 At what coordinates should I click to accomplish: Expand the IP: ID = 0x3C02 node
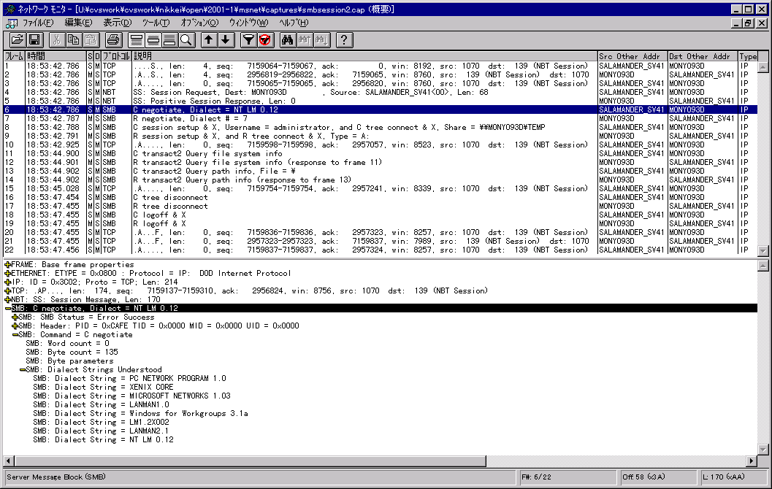pyautogui.click(x=7, y=282)
